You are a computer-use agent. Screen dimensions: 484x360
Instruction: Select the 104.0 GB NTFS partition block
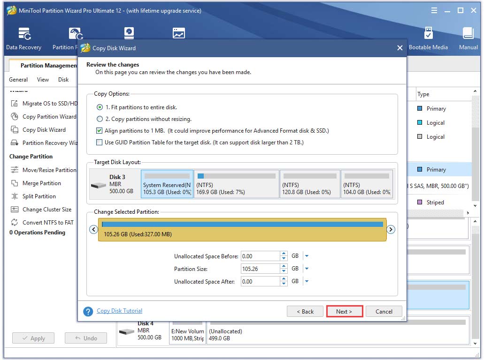pyautogui.click(x=367, y=184)
